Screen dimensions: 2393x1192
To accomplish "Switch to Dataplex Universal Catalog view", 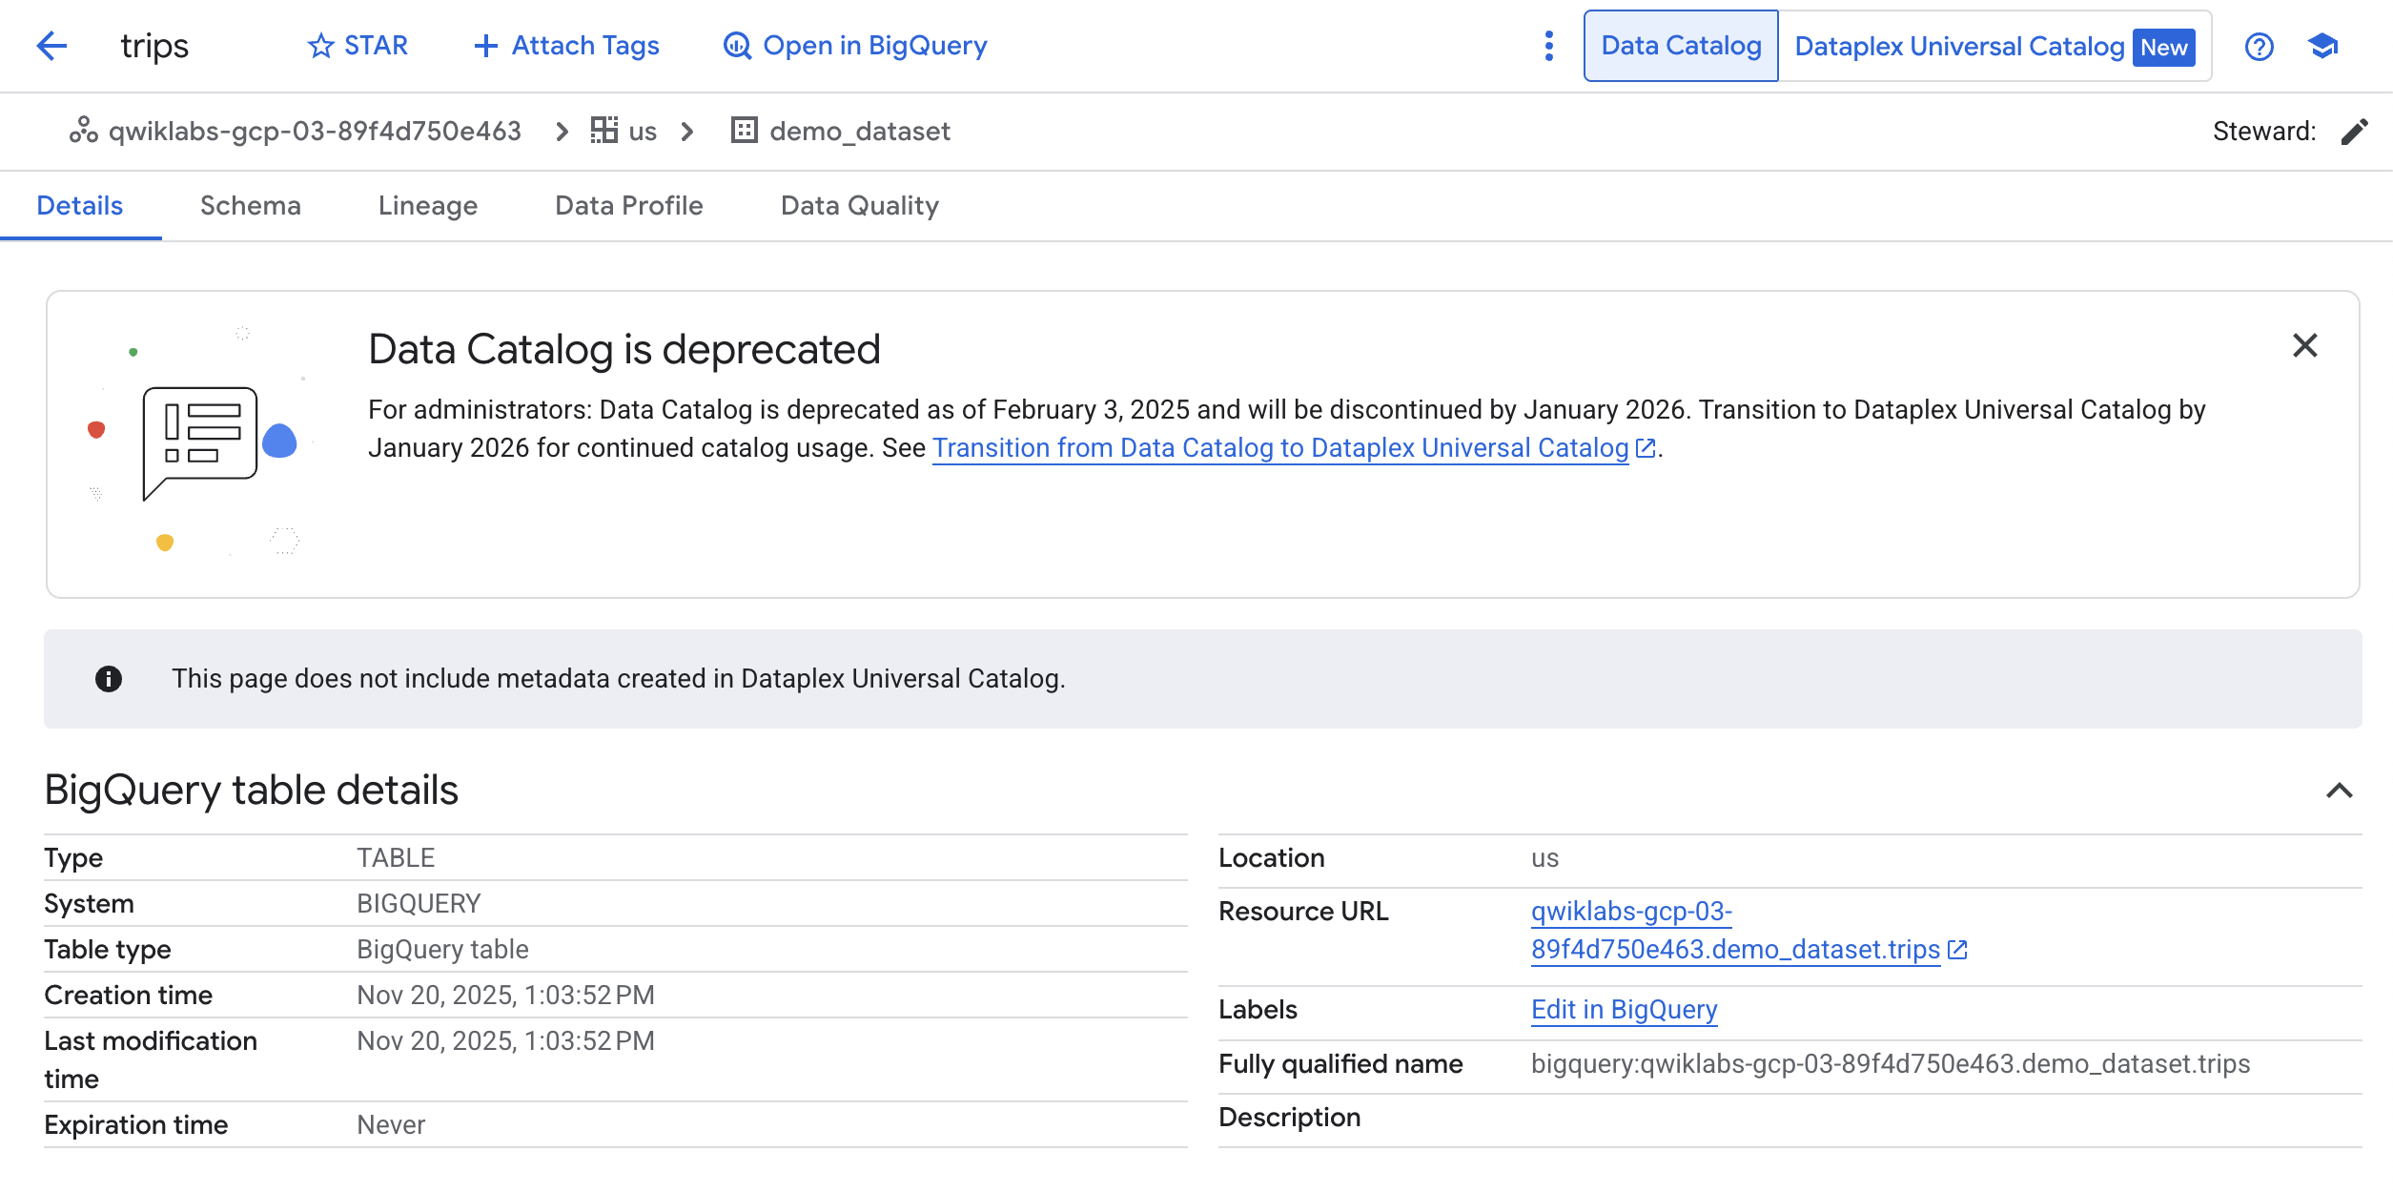I will click(1994, 46).
